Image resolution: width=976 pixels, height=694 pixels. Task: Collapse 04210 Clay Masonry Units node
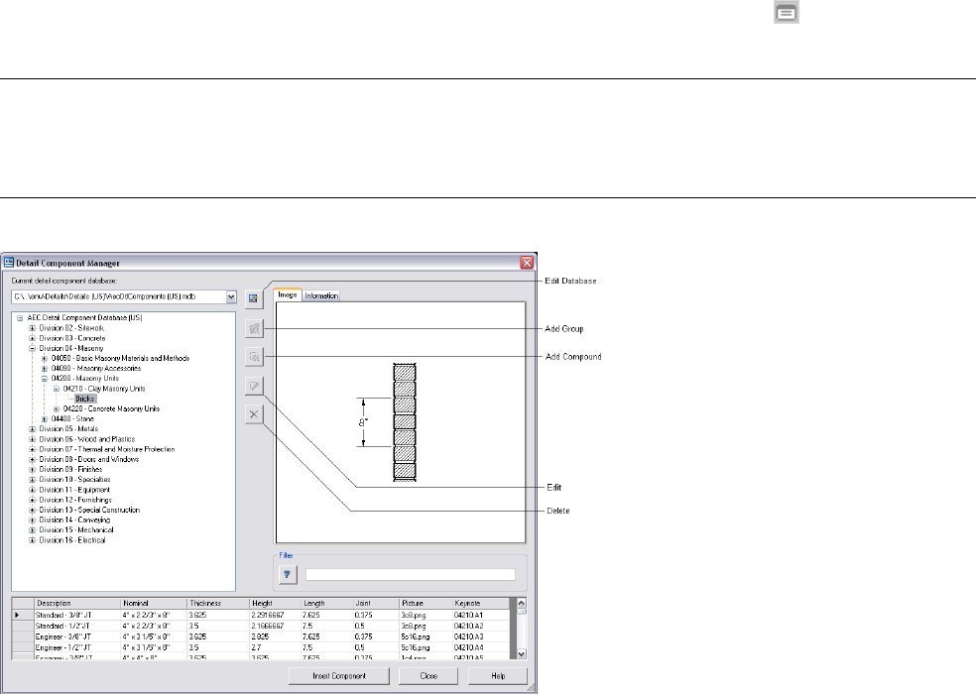coord(56,389)
